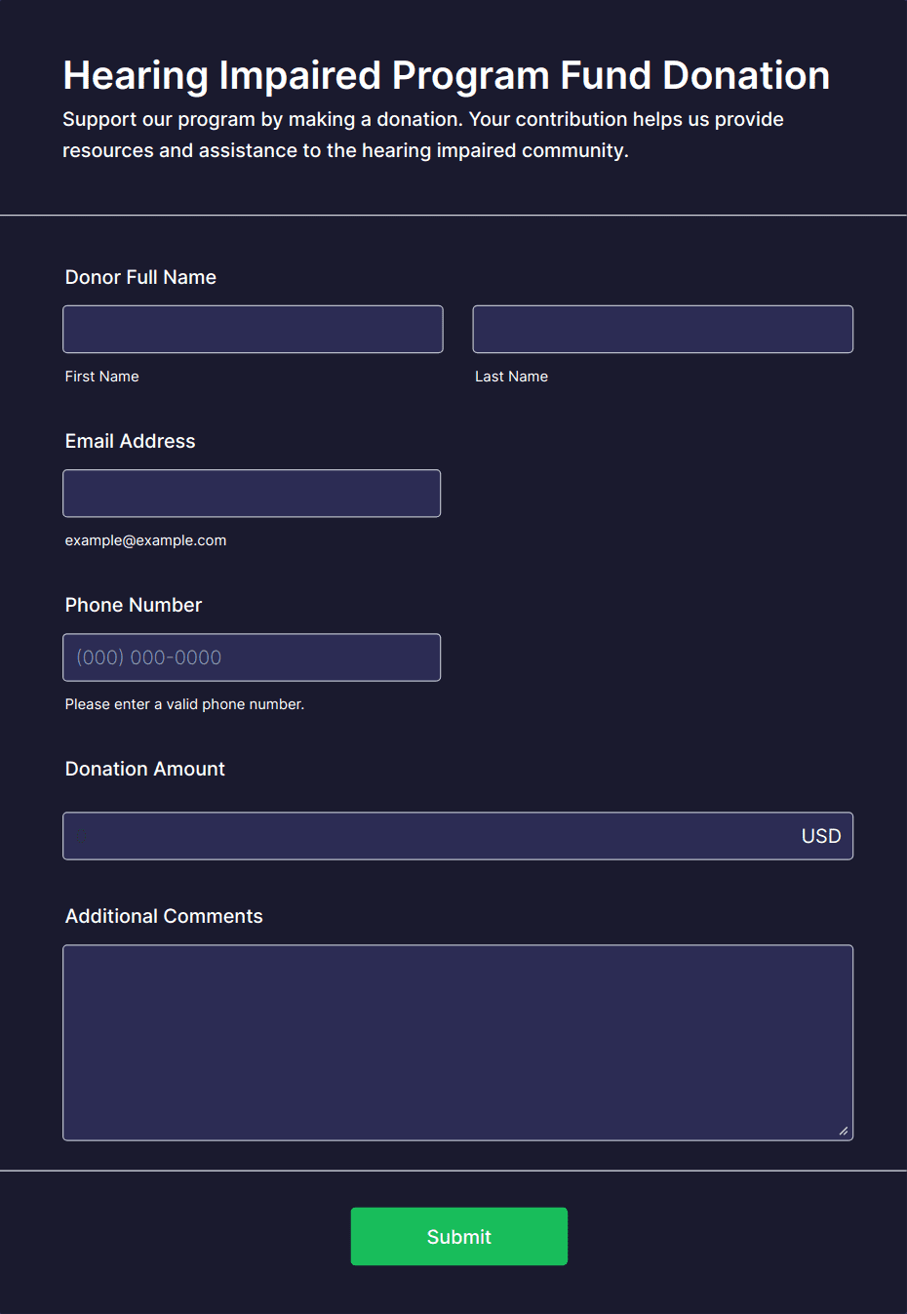Click the Donor Full Name label
The height and width of the screenshot is (1314, 907).
tap(140, 277)
